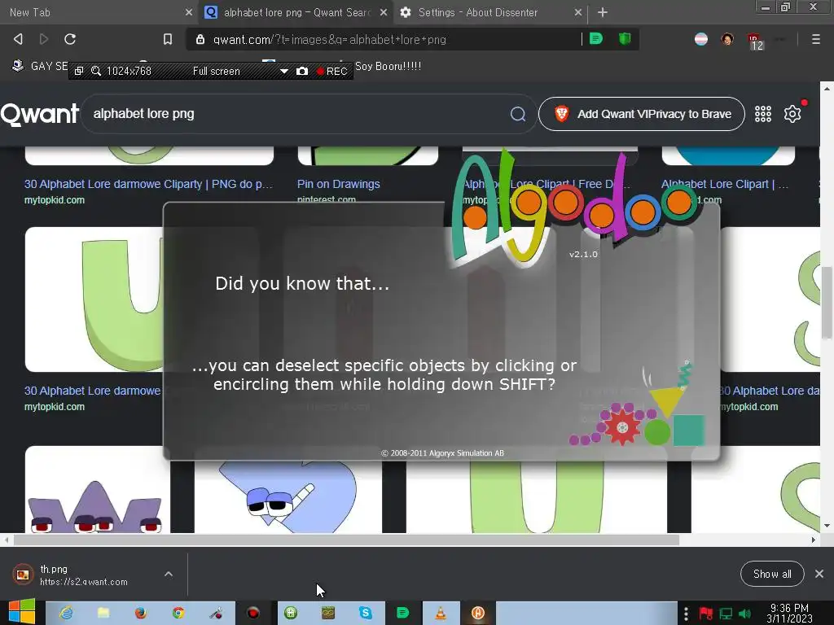Image resolution: width=834 pixels, height=625 pixels.
Task: Click Show all downloads button
Action: pyautogui.click(x=772, y=574)
